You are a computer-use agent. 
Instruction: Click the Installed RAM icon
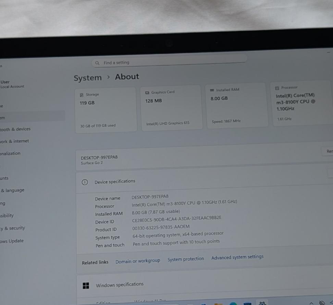click(x=212, y=90)
